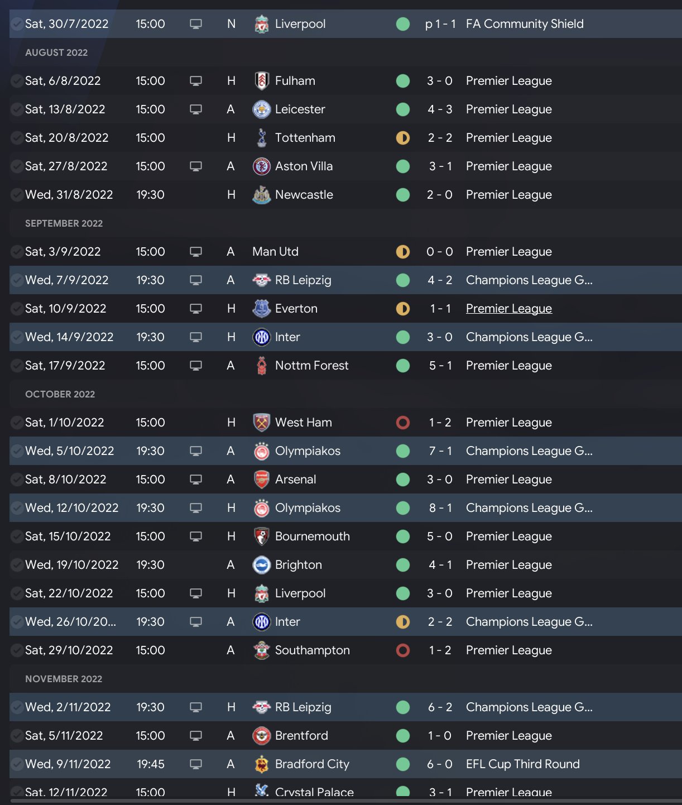Open the FA Community Shield competition link
Screen dimensions: 682x805
click(524, 24)
